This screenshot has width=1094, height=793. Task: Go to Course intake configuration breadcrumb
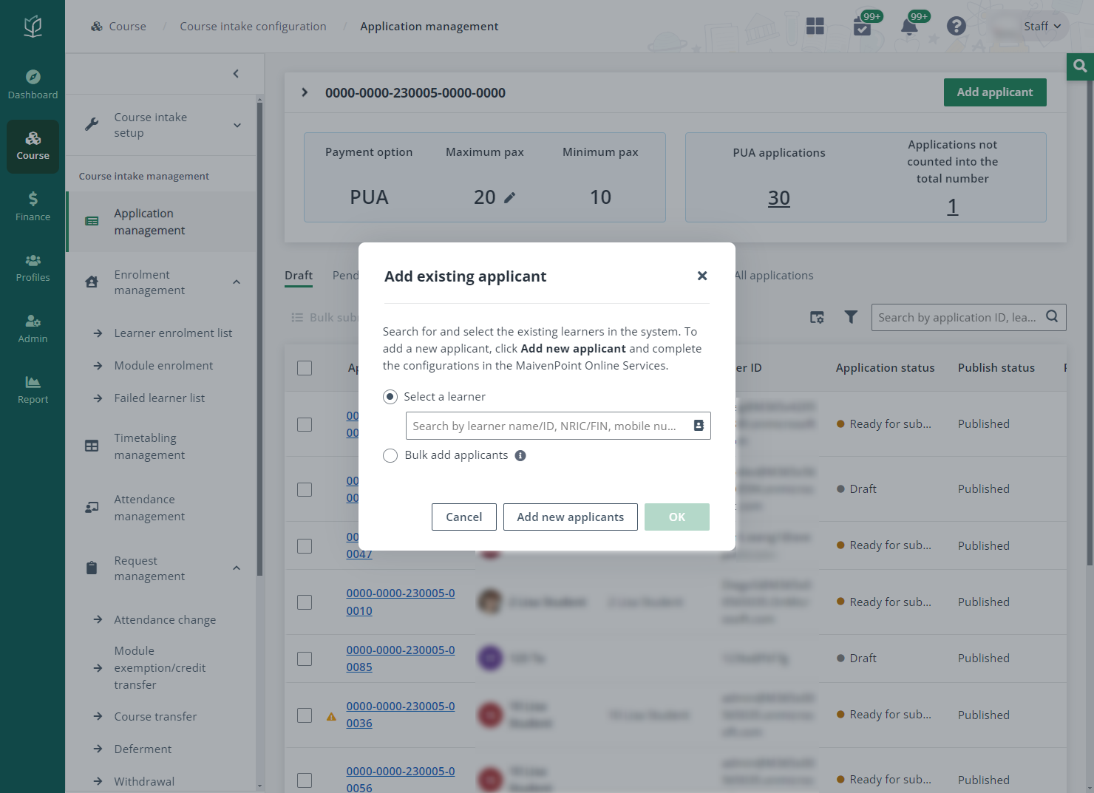click(253, 27)
